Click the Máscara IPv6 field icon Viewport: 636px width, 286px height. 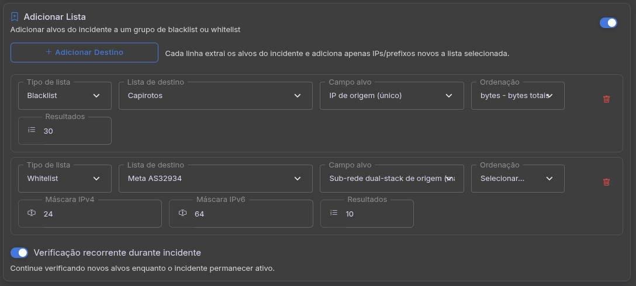[x=182, y=213]
